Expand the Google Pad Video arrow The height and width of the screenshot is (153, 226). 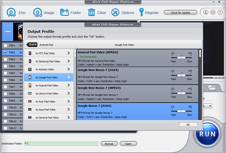coord(69,77)
